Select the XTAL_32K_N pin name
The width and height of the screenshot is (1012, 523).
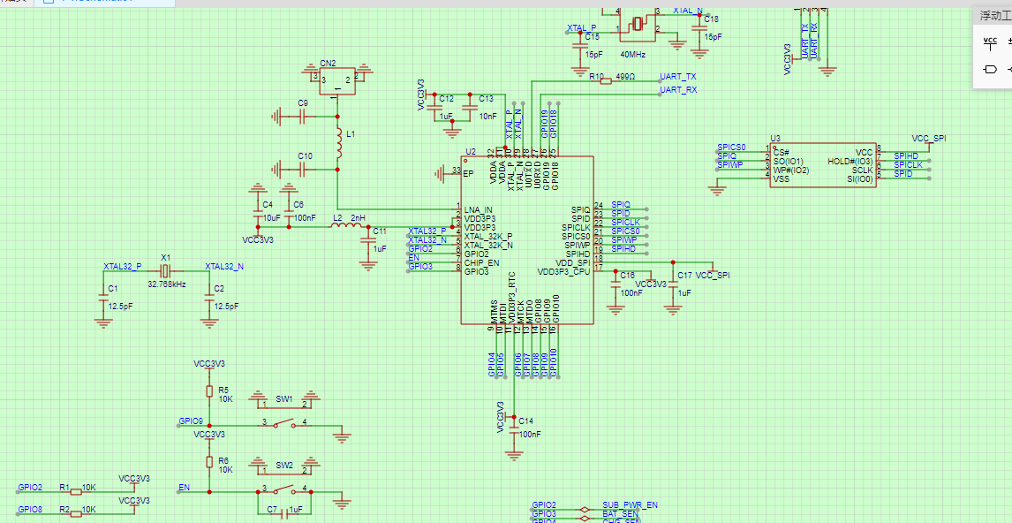point(488,246)
